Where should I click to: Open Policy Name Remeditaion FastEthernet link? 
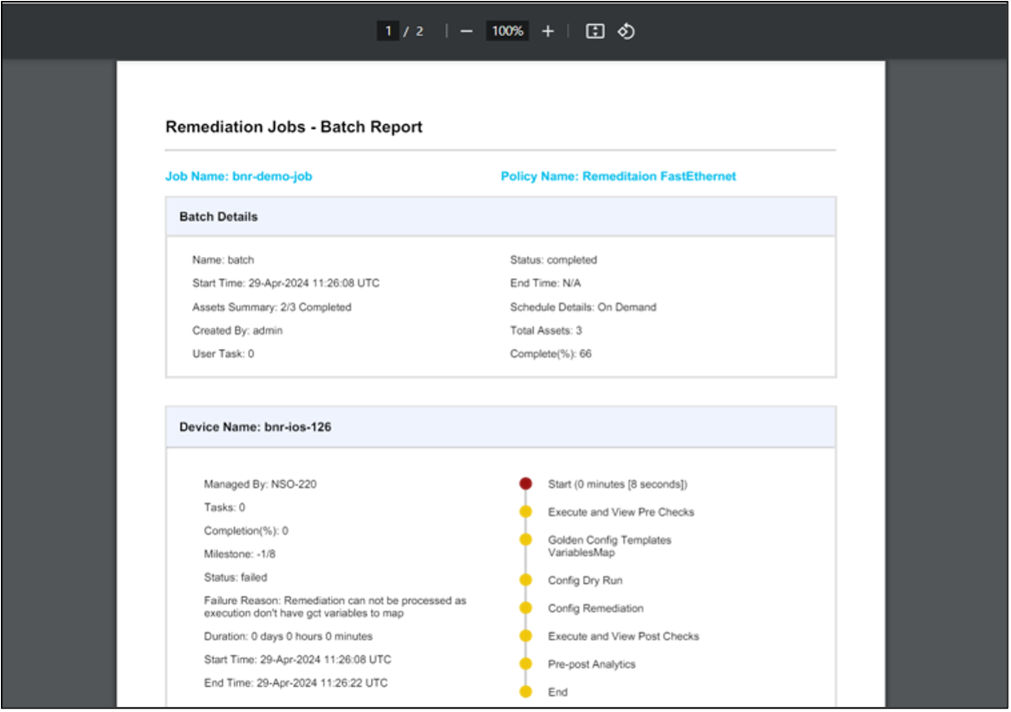[x=618, y=176]
